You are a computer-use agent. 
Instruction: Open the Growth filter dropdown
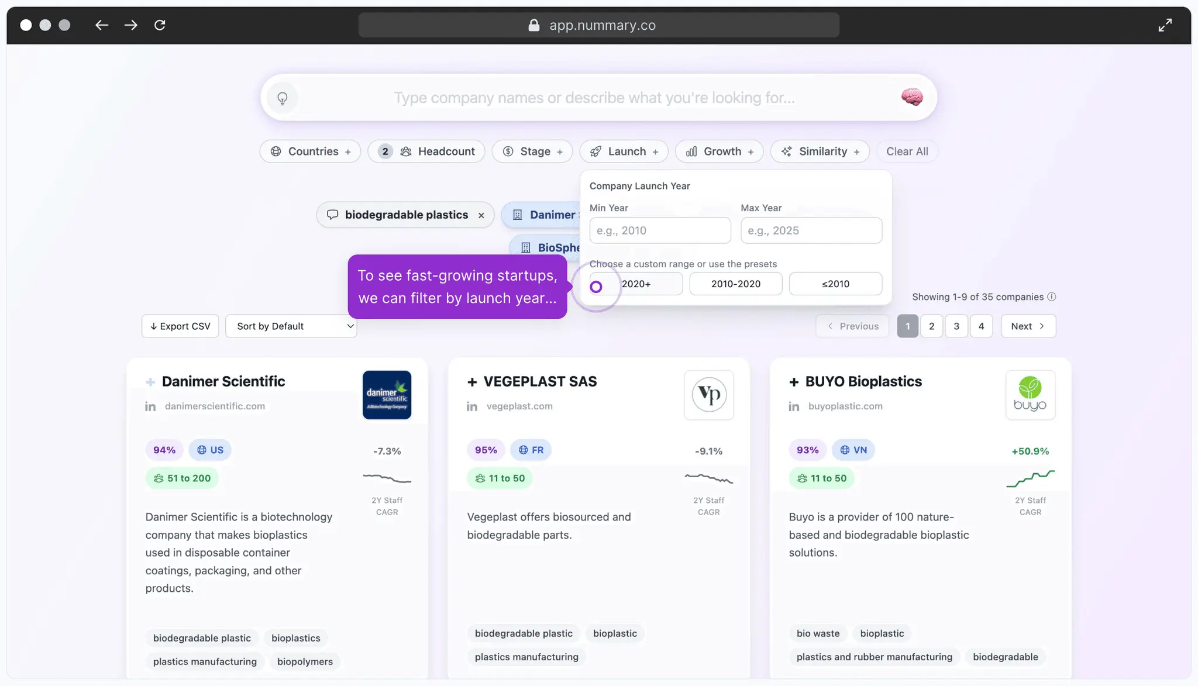pos(719,151)
